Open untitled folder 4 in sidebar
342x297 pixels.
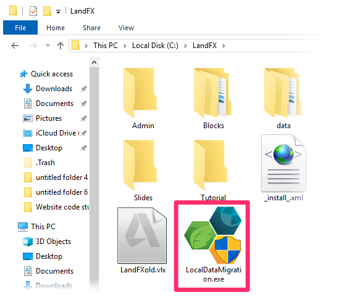click(x=62, y=177)
